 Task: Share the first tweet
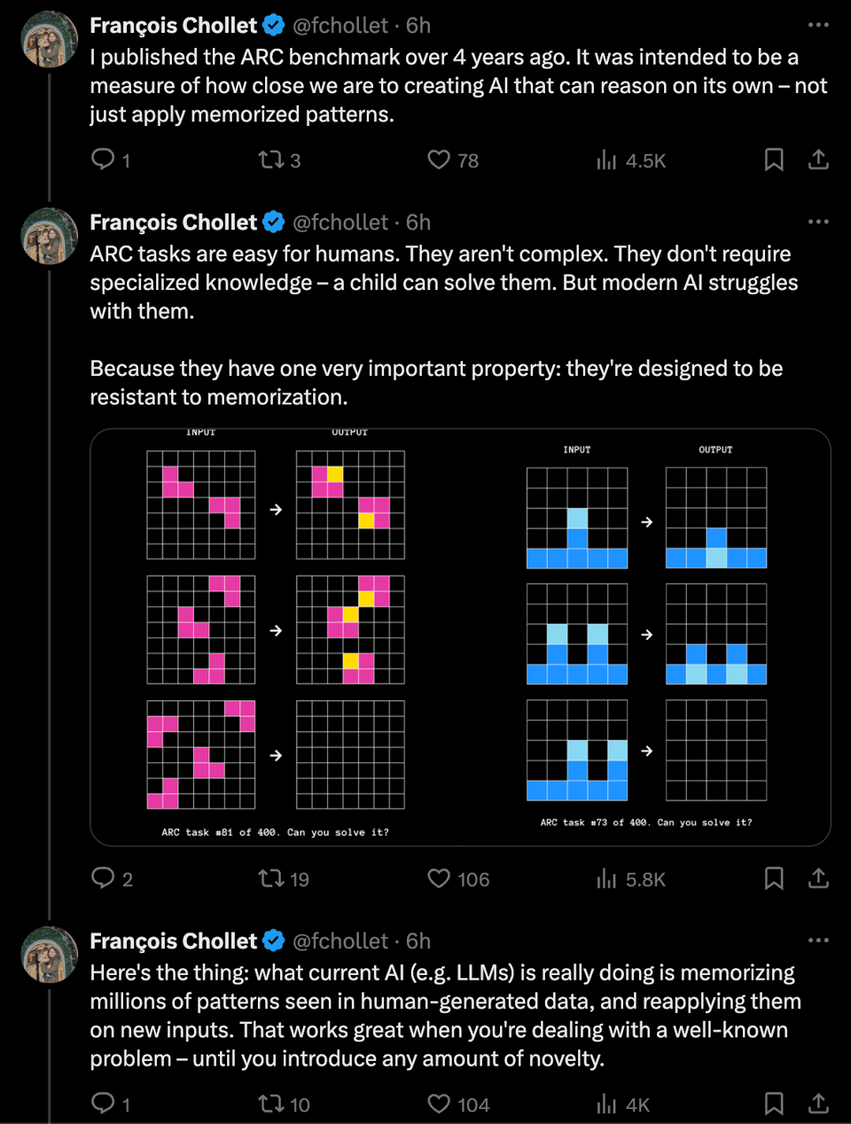pos(818,160)
